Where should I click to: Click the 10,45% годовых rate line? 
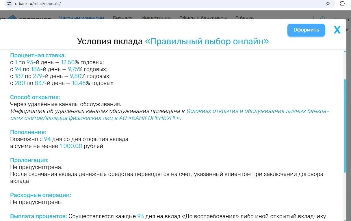(62, 83)
